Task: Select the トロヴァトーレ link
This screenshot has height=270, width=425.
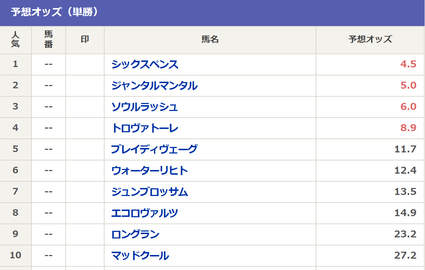Action: [145, 128]
